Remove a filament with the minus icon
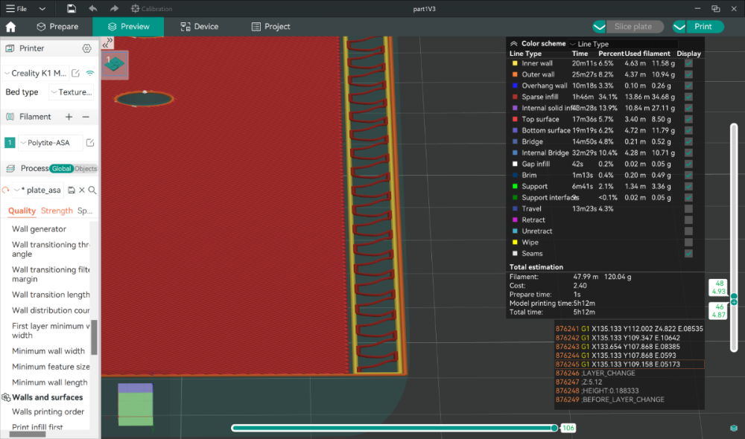Screen dimensions: 745x439 (86, 117)
